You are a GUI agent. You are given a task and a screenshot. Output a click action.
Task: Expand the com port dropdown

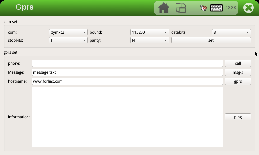point(68,32)
